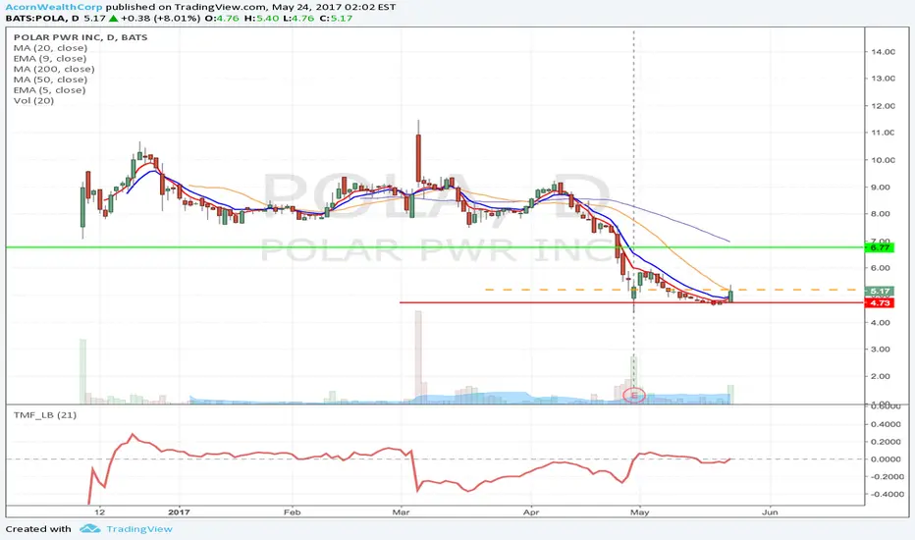Click the green up-arrow change indicator
915x540 pixels.
tap(113, 18)
